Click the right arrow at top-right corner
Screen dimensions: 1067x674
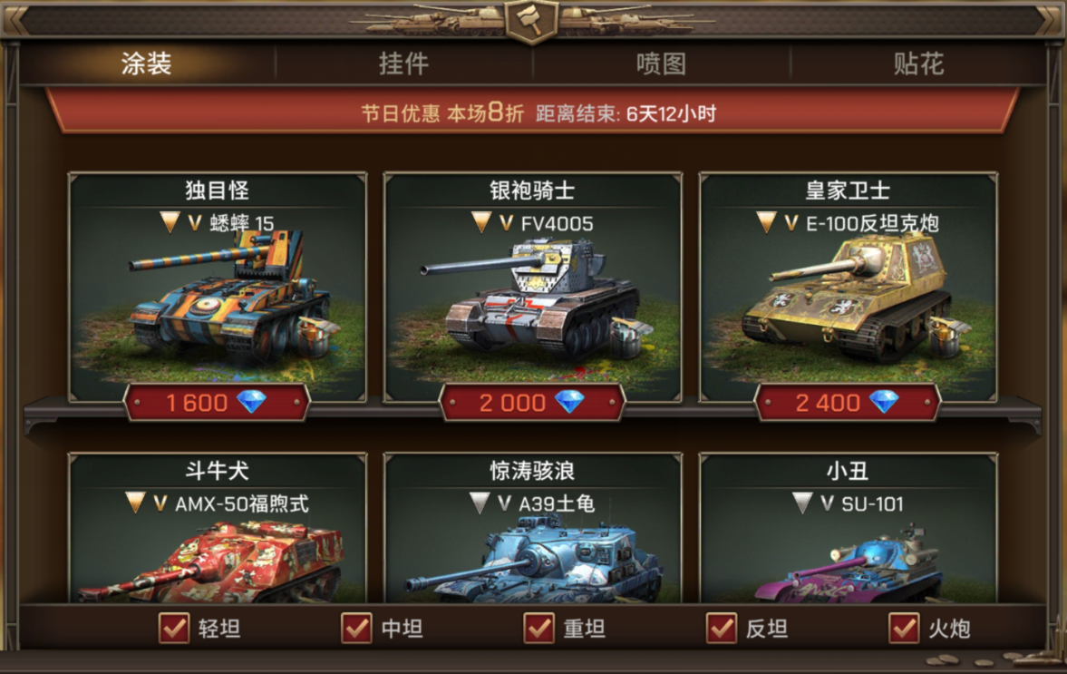1049,21
